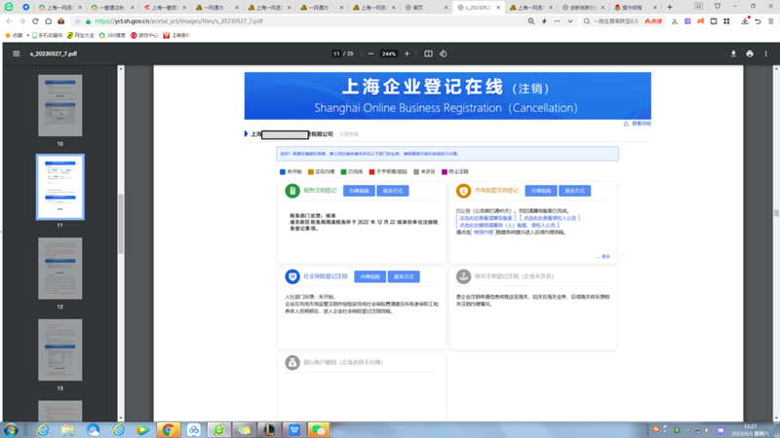Open the PDF sidebar menu icon
Screen dimensions: 780x438
[x=16, y=55]
